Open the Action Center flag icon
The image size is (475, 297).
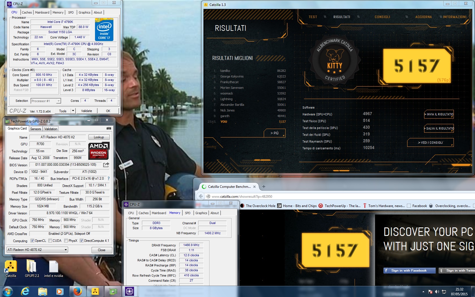click(x=430, y=292)
